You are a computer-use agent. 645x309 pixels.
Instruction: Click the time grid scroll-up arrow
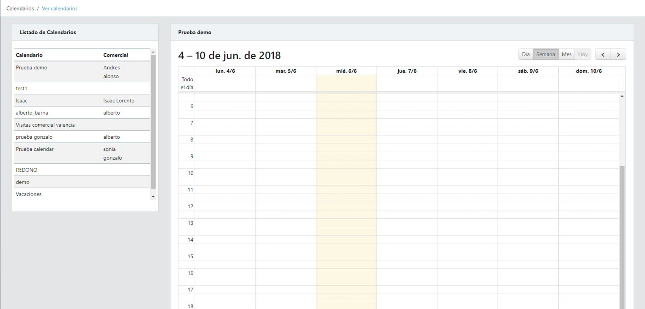point(622,96)
